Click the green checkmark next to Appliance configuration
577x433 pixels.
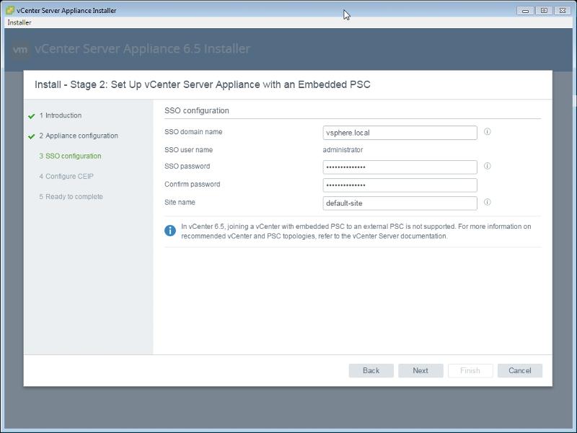coord(31,136)
